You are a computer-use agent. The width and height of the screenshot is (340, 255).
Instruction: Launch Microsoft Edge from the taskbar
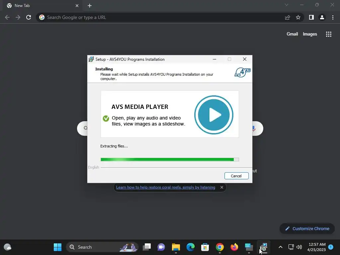point(190,247)
